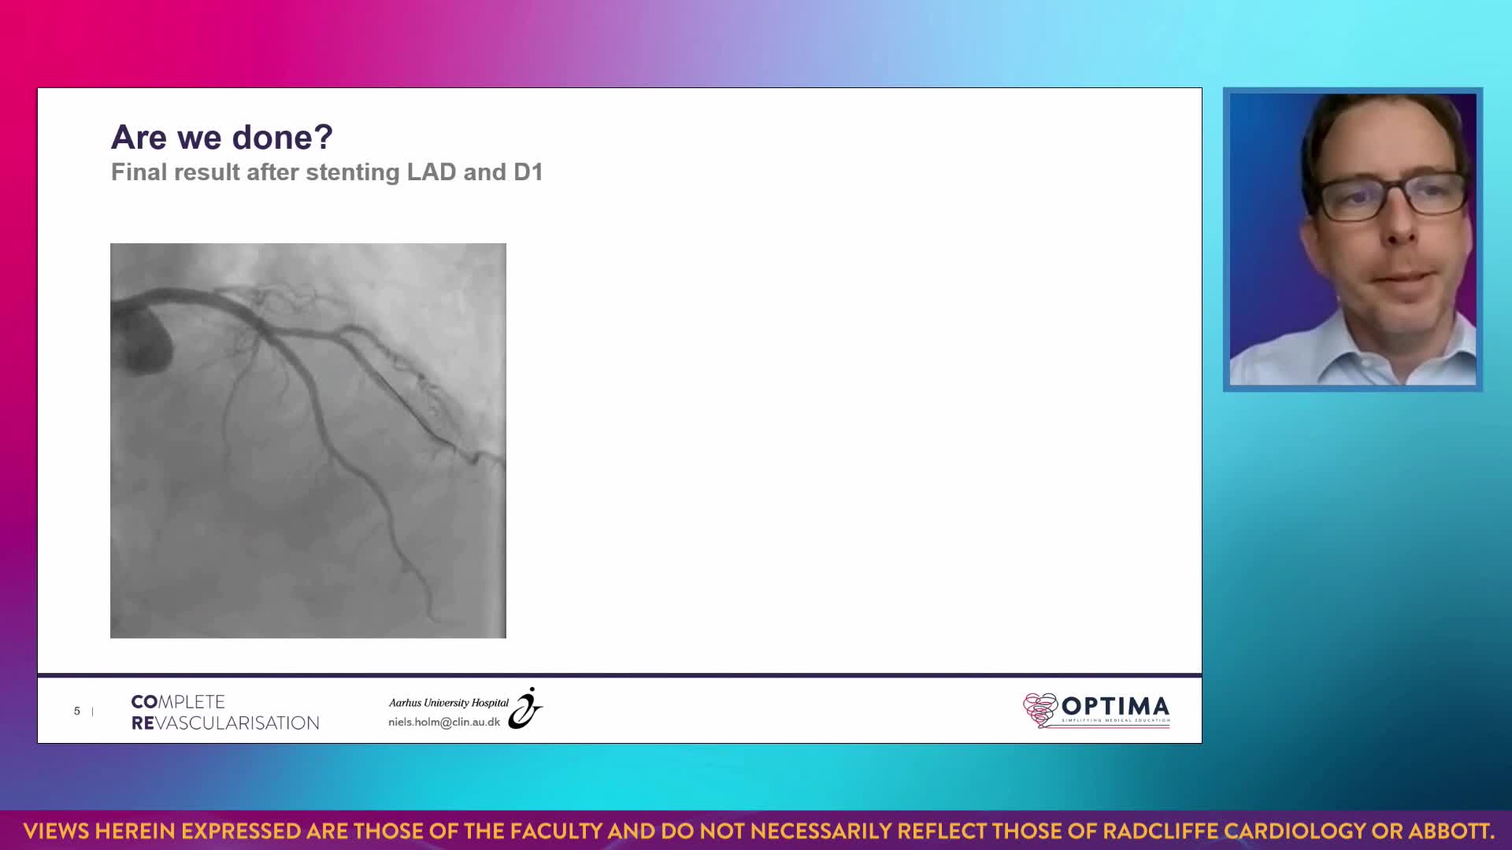Click the OPTIMA heart logo icon

click(x=1040, y=710)
